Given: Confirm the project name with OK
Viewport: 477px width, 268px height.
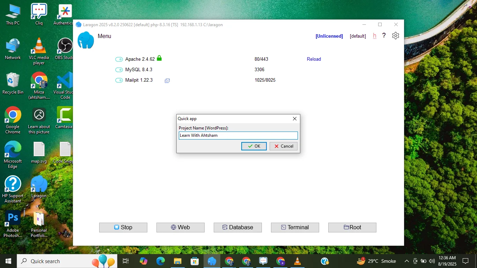Looking at the screenshot, I should coord(254,146).
